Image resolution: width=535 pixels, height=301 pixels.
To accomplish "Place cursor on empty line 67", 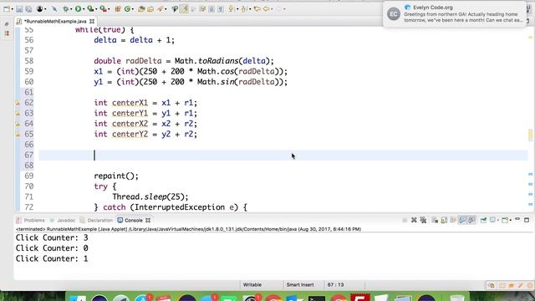I will [x=283, y=155].
